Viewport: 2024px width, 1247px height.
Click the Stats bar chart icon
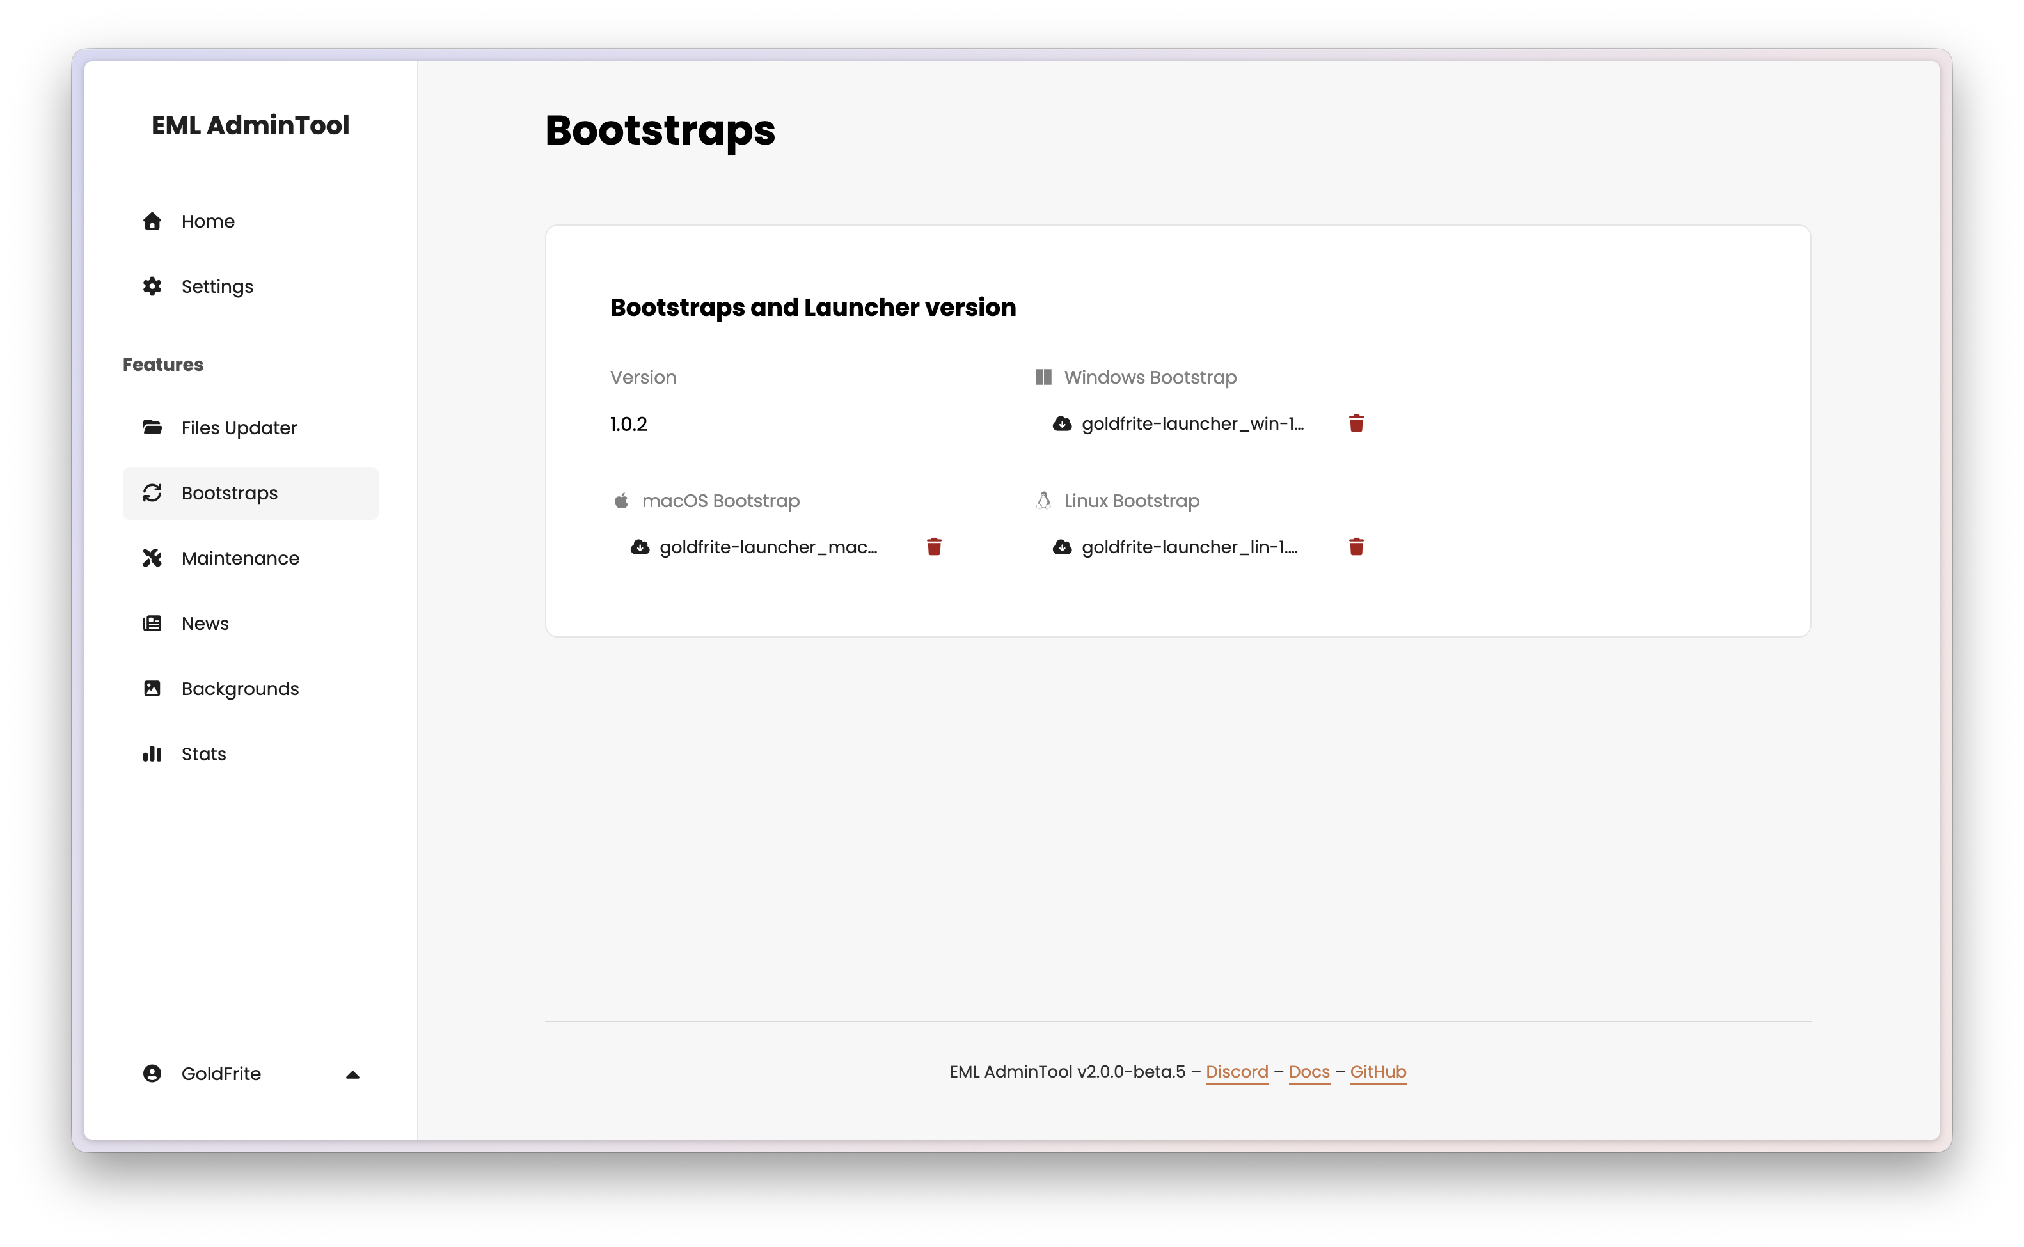click(153, 753)
